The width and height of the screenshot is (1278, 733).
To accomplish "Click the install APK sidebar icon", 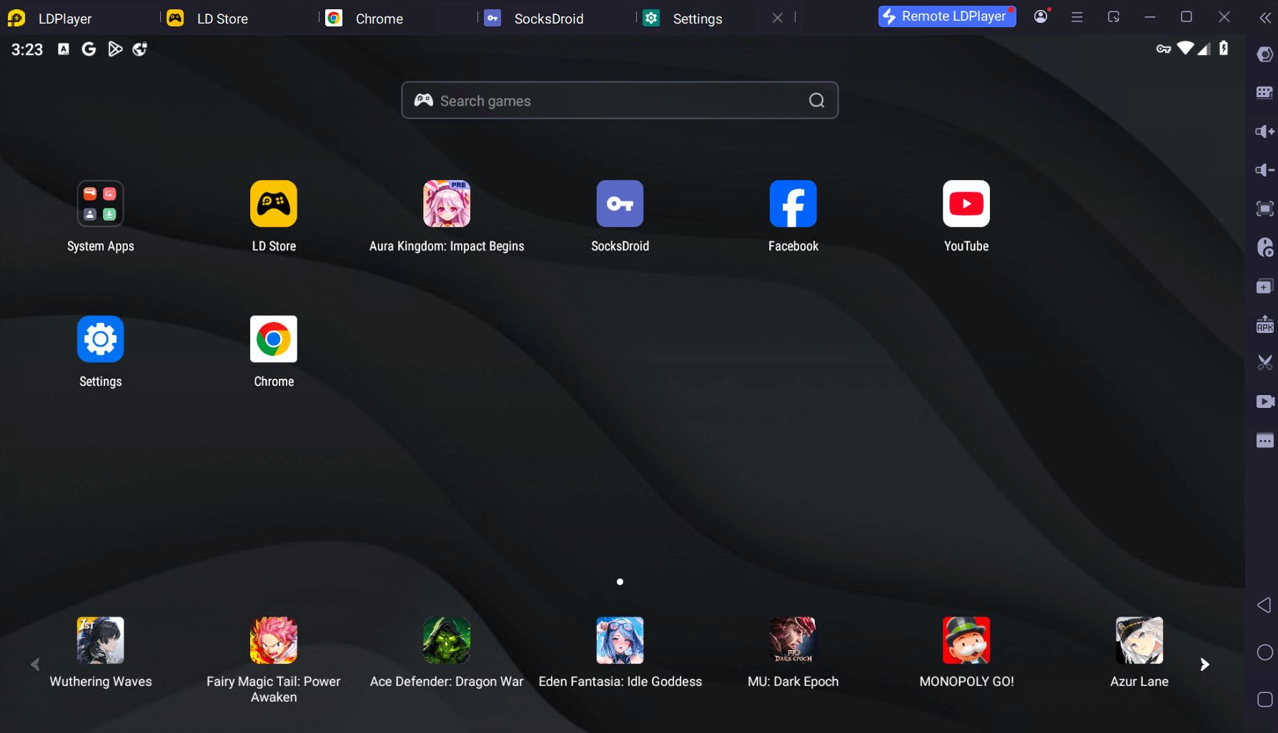I will click(x=1264, y=325).
